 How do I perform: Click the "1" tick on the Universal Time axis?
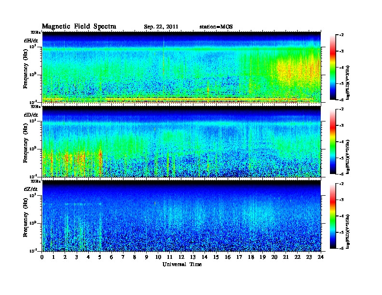click(54, 257)
